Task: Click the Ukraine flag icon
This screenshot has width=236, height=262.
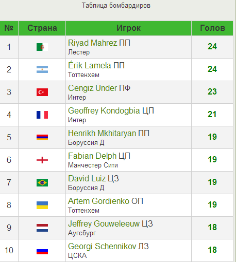Action: [x=42, y=205]
